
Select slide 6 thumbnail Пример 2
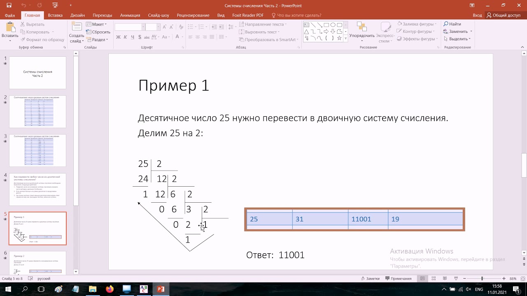(37, 263)
